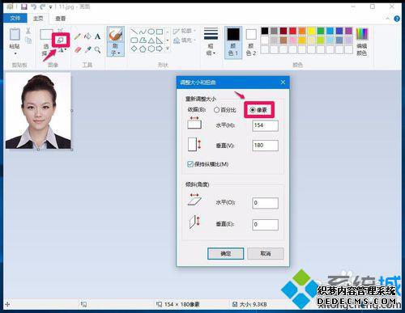
Task: Select the Eraser tool
Action: tap(78, 49)
